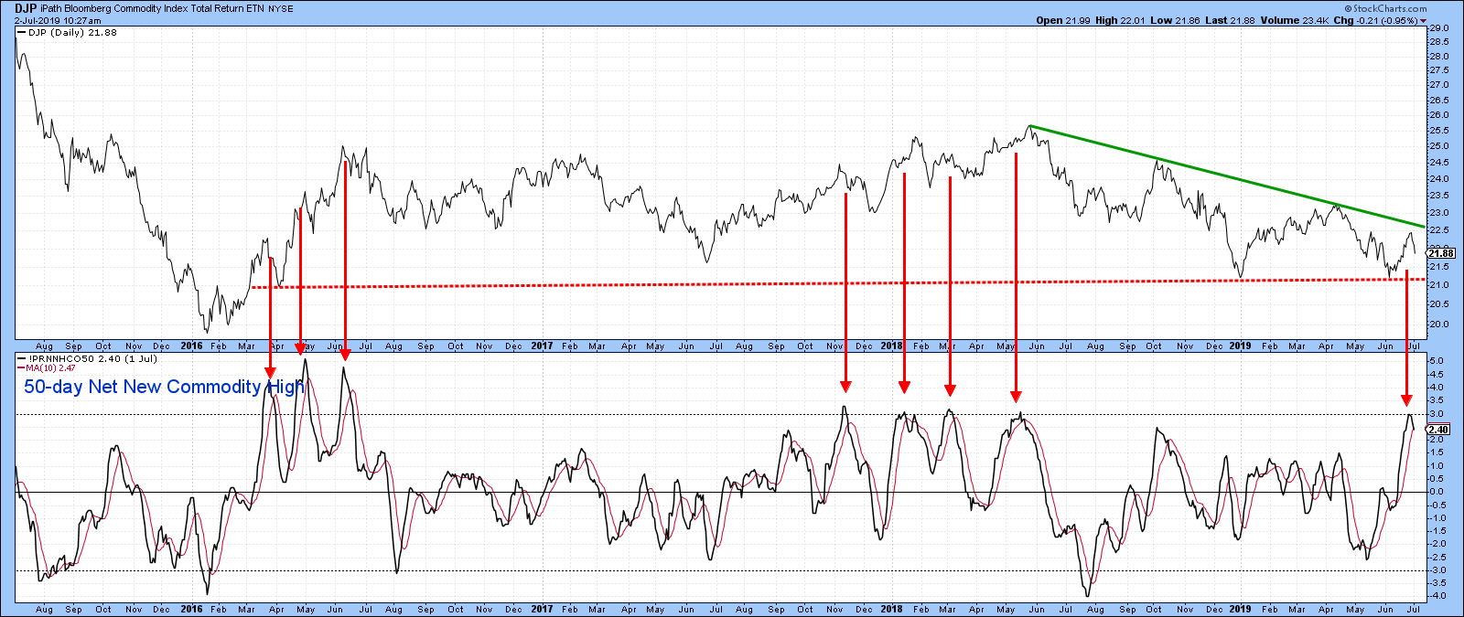Click the 29.0 price axis tick
Screen dimensions: 1464x617
pyautogui.click(x=1439, y=27)
